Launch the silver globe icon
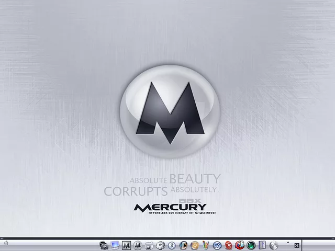This screenshot has width=335, height=251. pos(274,245)
